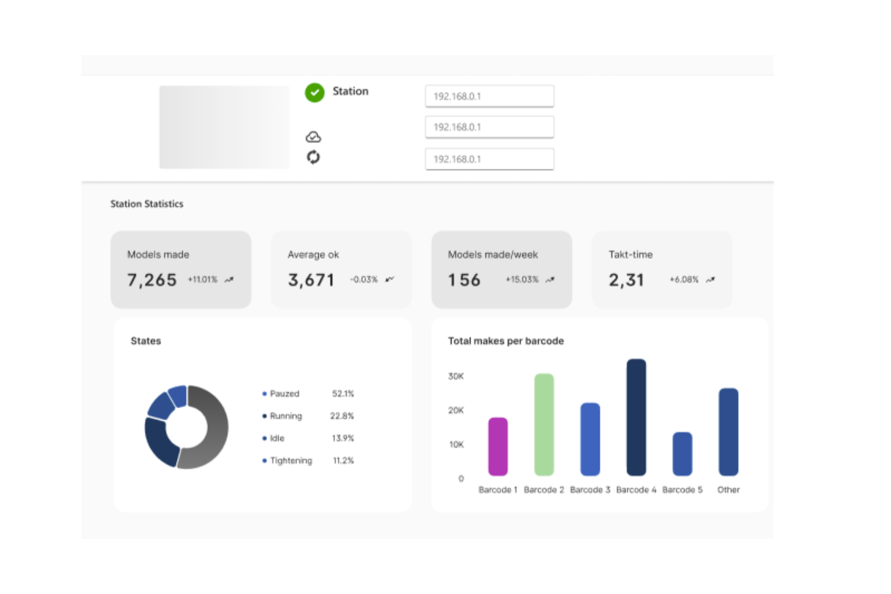Click the green station status checkmark icon

click(314, 92)
